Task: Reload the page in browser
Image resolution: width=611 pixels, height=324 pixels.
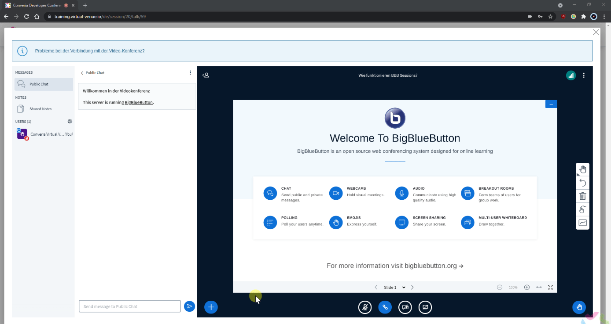Action: 26,17
